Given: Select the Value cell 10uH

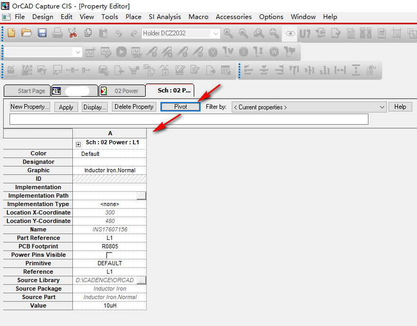Looking at the screenshot, I should tap(110, 305).
